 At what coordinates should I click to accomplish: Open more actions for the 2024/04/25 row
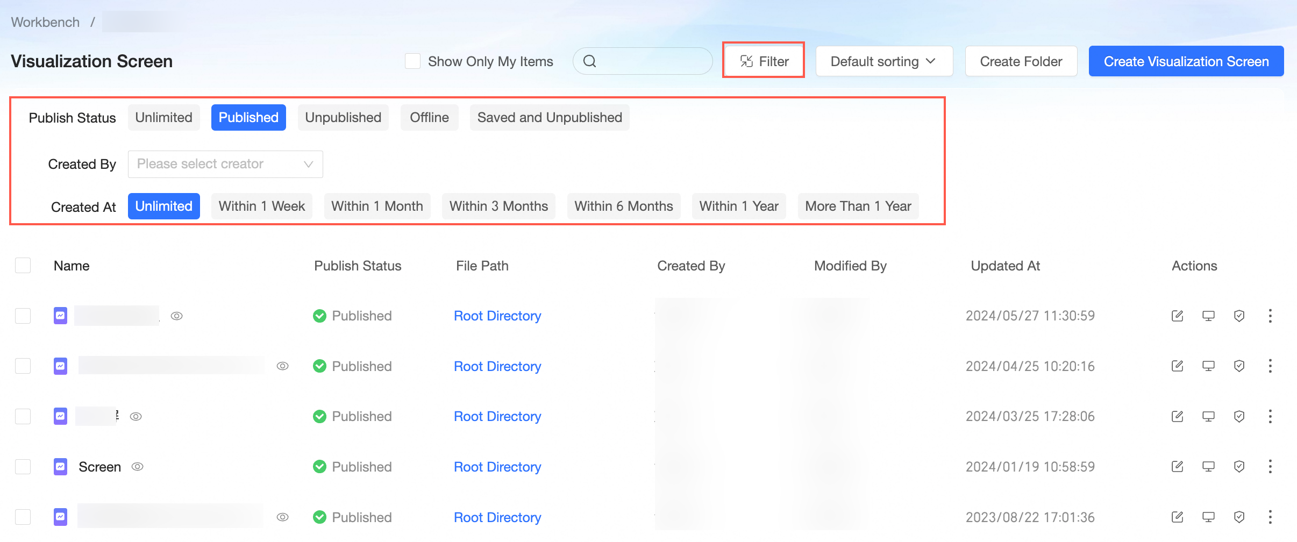[x=1270, y=366]
